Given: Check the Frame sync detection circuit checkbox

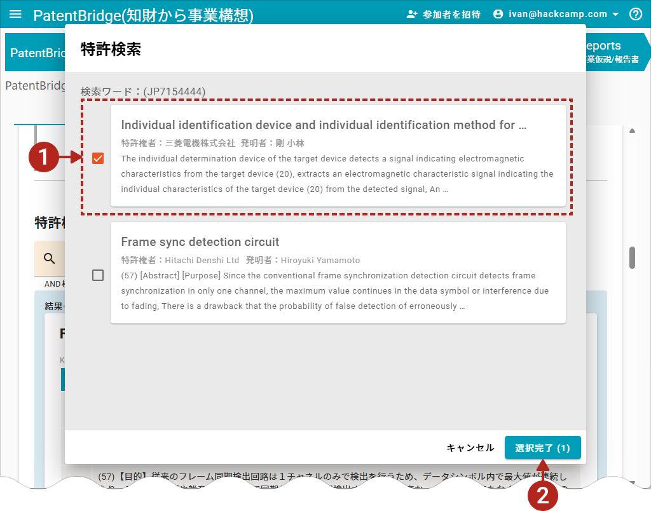Looking at the screenshot, I should coord(98,275).
